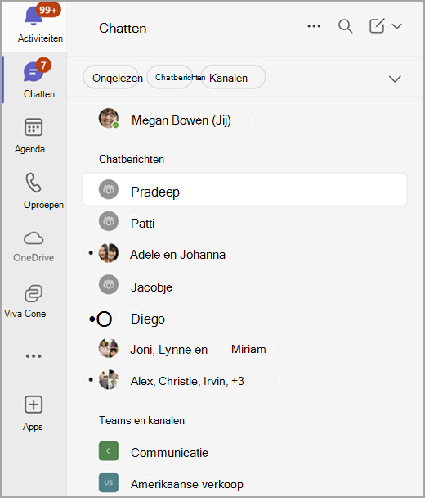The image size is (425, 498).
Task: Open Alex, Christie, Irvin, +3 chat
Action: click(x=244, y=381)
